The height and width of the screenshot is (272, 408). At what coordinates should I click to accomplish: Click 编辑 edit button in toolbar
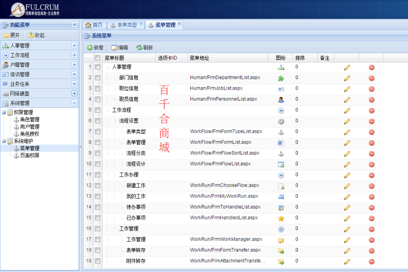coord(120,48)
